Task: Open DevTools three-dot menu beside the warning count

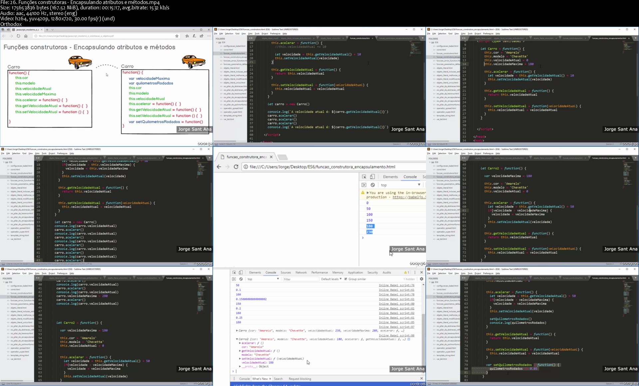Action: (x=415, y=272)
